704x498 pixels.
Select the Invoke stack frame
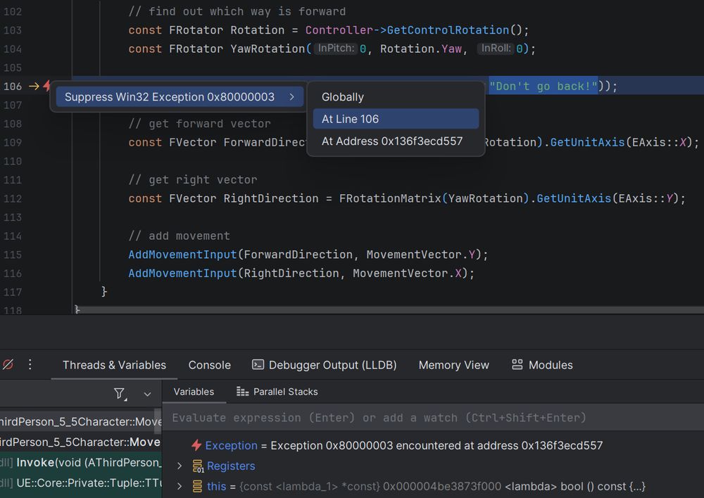[81, 463]
